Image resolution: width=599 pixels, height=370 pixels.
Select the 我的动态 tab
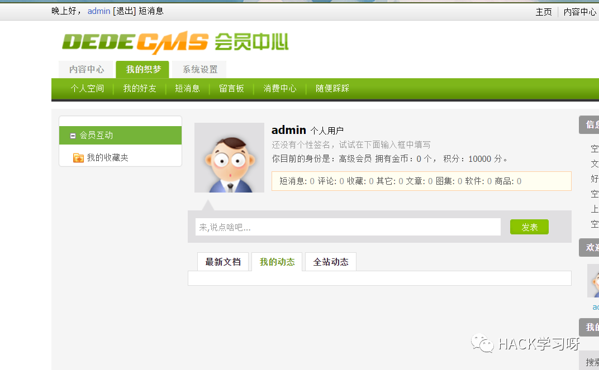pyautogui.click(x=277, y=262)
